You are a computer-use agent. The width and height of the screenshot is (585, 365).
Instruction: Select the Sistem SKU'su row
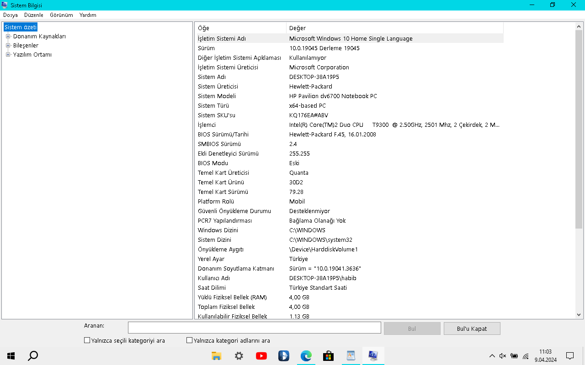pos(350,115)
